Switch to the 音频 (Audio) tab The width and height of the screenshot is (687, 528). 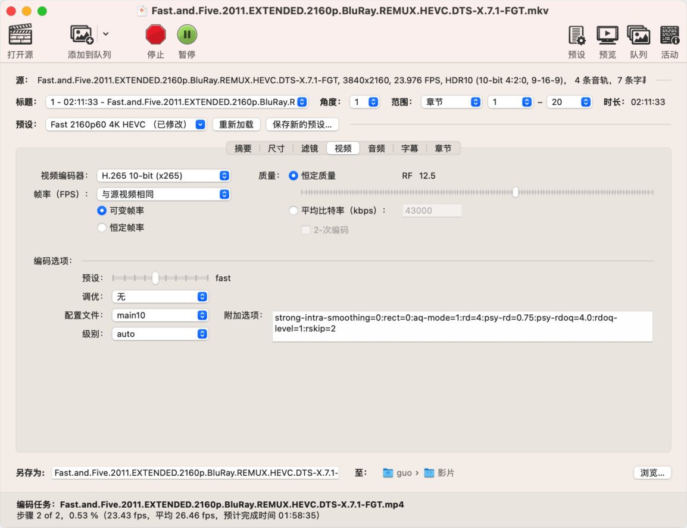coord(376,148)
